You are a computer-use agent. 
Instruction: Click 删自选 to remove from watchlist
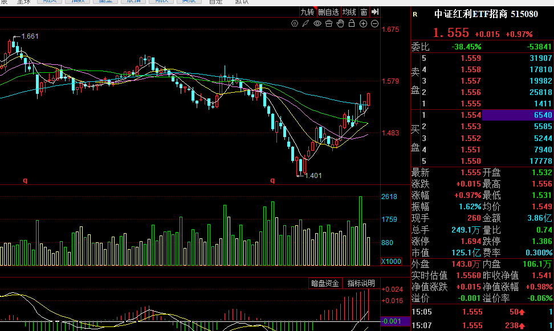click(329, 12)
